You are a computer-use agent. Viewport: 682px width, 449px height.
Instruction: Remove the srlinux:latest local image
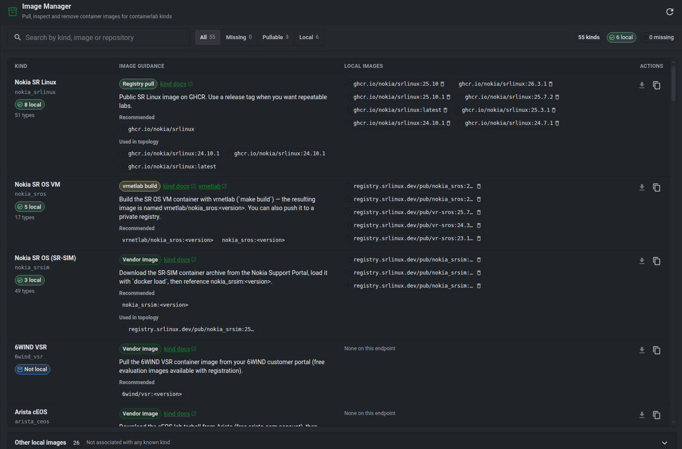point(445,110)
